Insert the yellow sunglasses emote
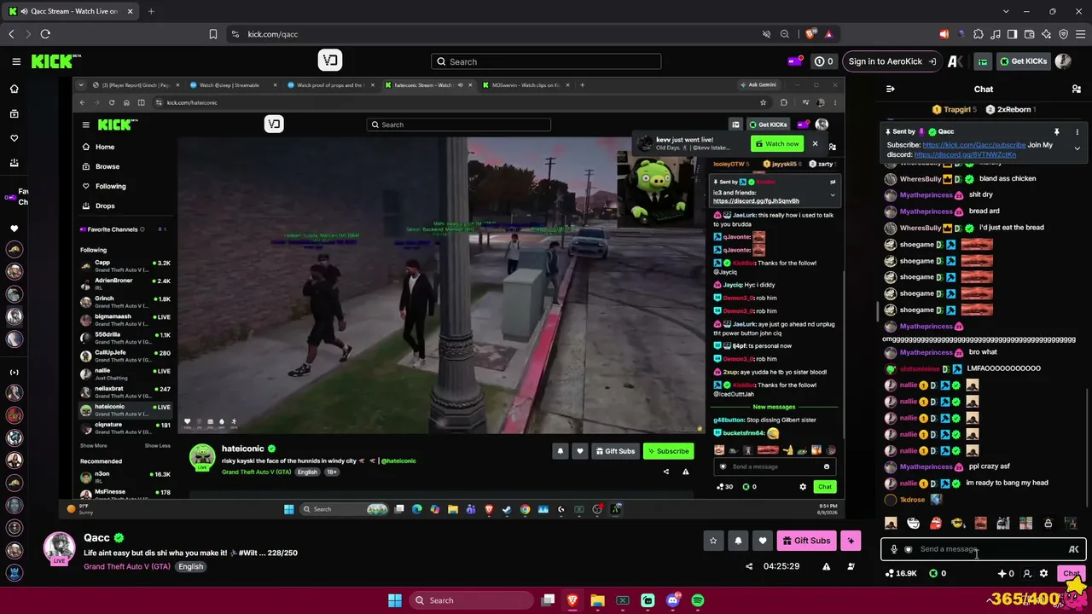The width and height of the screenshot is (1092, 614). point(958,523)
